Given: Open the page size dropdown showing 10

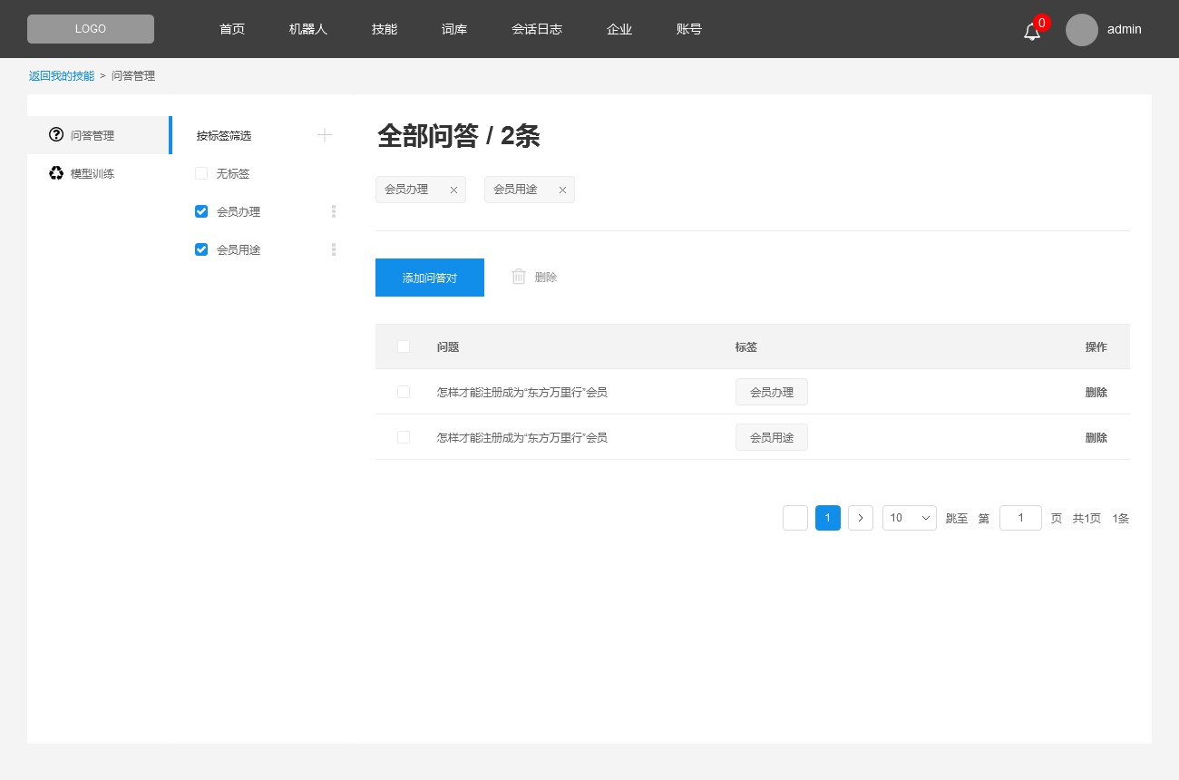Looking at the screenshot, I should [x=910, y=518].
